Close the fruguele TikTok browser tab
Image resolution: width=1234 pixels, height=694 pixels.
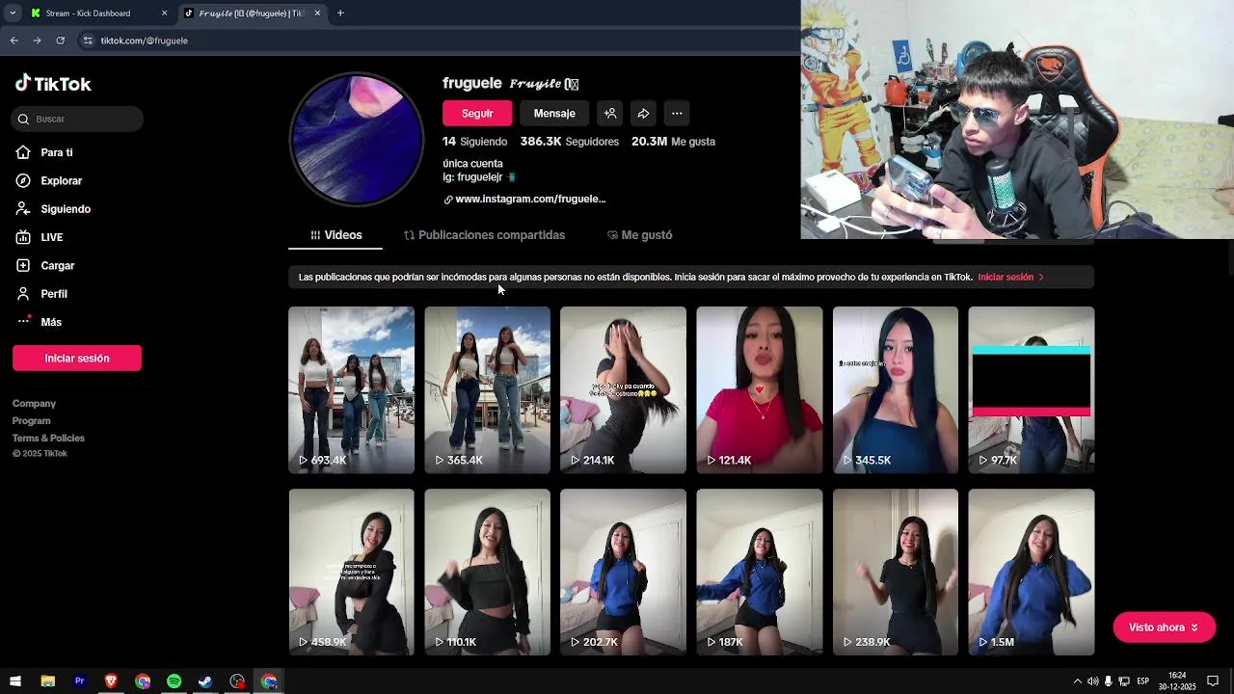point(317,13)
